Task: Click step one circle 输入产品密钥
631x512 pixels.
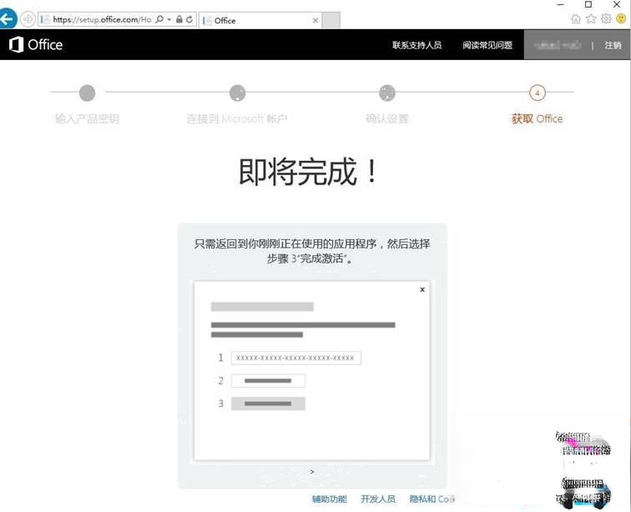Action: pyautogui.click(x=88, y=93)
